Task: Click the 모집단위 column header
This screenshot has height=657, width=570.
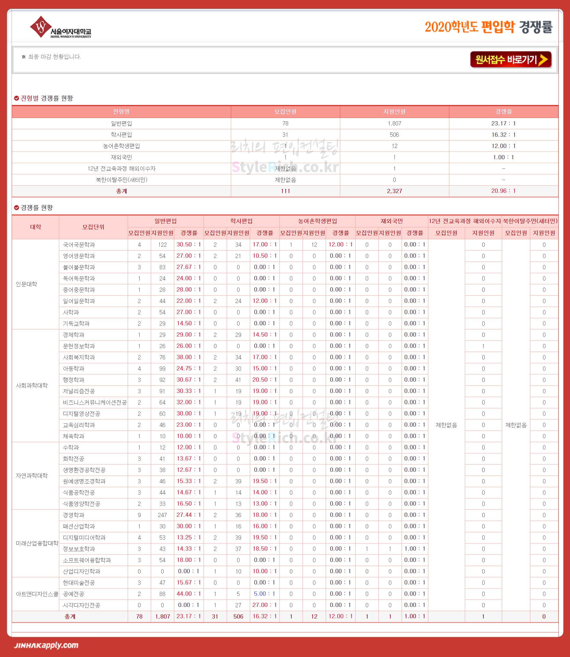Action: (x=93, y=227)
